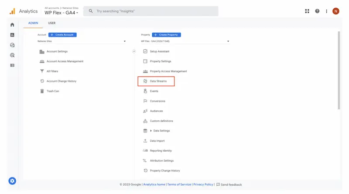349x194 pixels.
Task: Click the Create Account button
Action: pyautogui.click(x=62, y=35)
